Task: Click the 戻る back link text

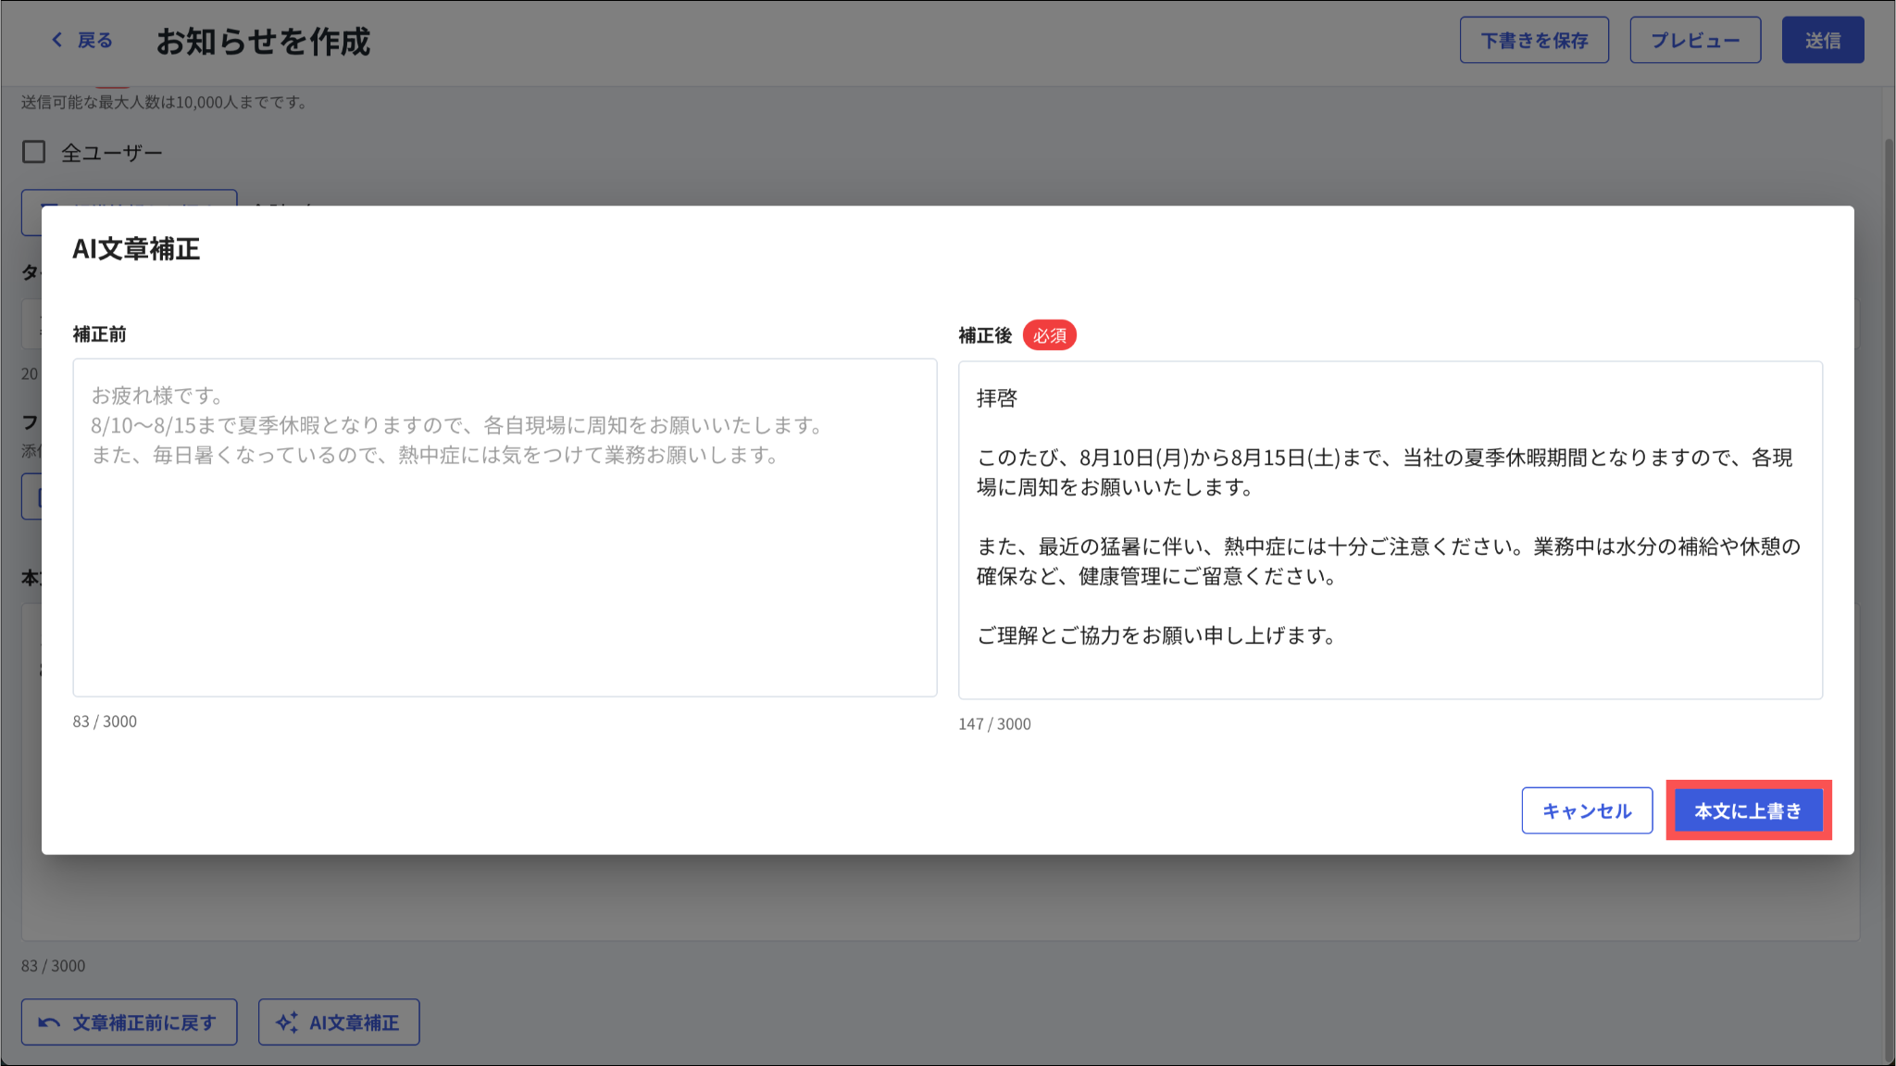Action: tap(94, 40)
